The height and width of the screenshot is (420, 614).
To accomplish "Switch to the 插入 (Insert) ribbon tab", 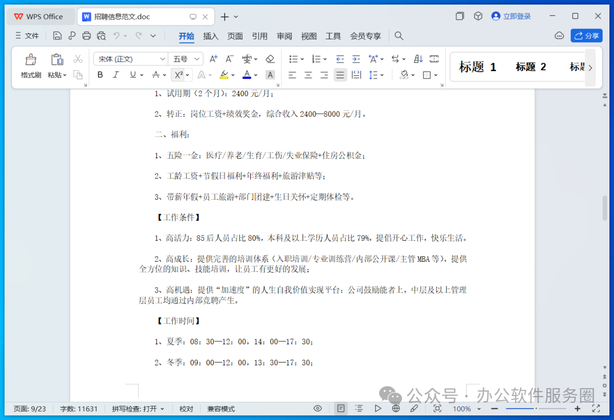I will 210,36.
